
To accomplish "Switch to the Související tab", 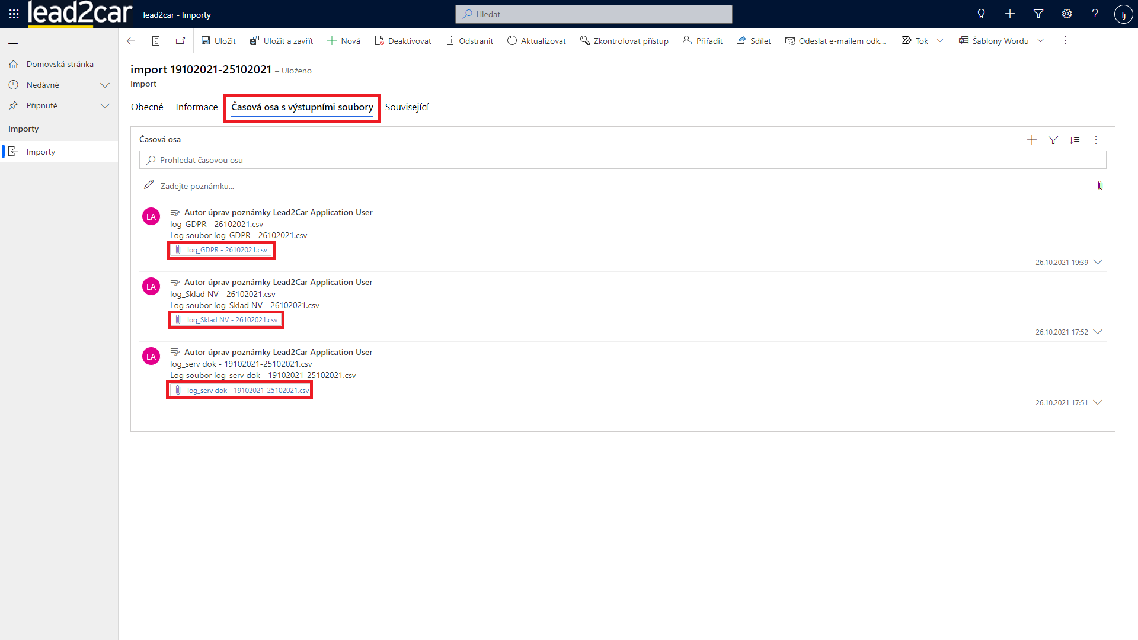I will tap(407, 107).
